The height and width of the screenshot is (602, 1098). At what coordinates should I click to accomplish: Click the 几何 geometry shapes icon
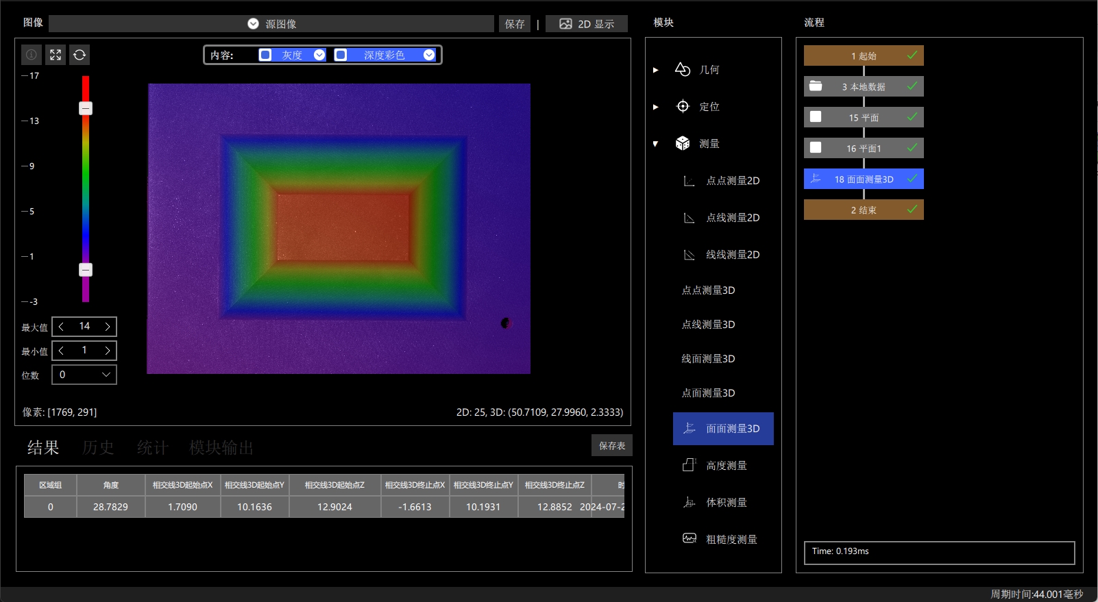[683, 69]
